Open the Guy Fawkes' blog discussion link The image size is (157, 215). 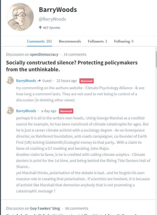tap(45, 208)
